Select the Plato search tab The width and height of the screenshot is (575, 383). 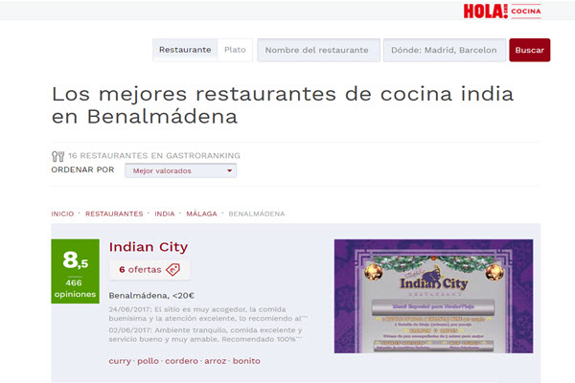235,50
